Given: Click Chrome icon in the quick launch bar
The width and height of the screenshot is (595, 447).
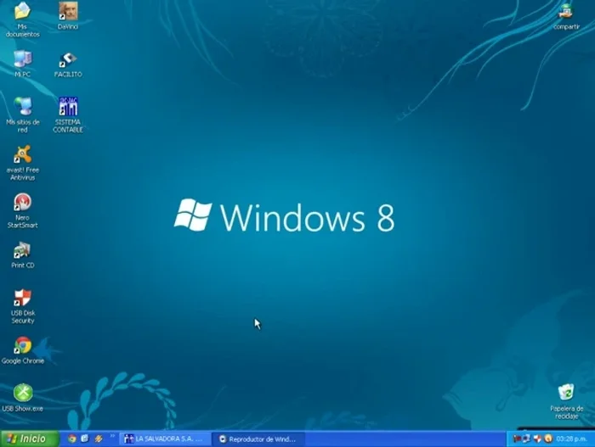Looking at the screenshot, I should 72,439.
